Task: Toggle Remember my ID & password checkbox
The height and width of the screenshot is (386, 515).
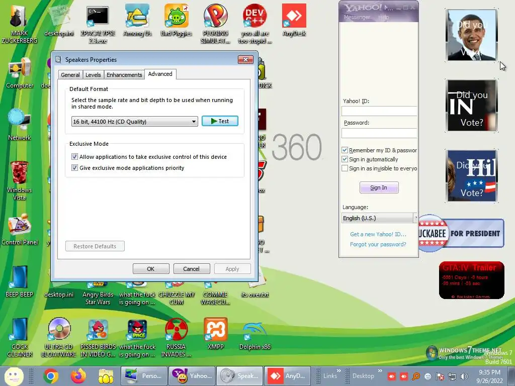Action: click(345, 150)
